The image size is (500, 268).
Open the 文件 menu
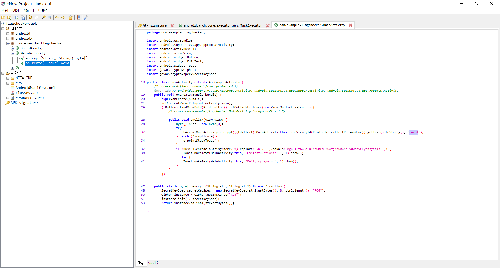(x=5, y=11)
